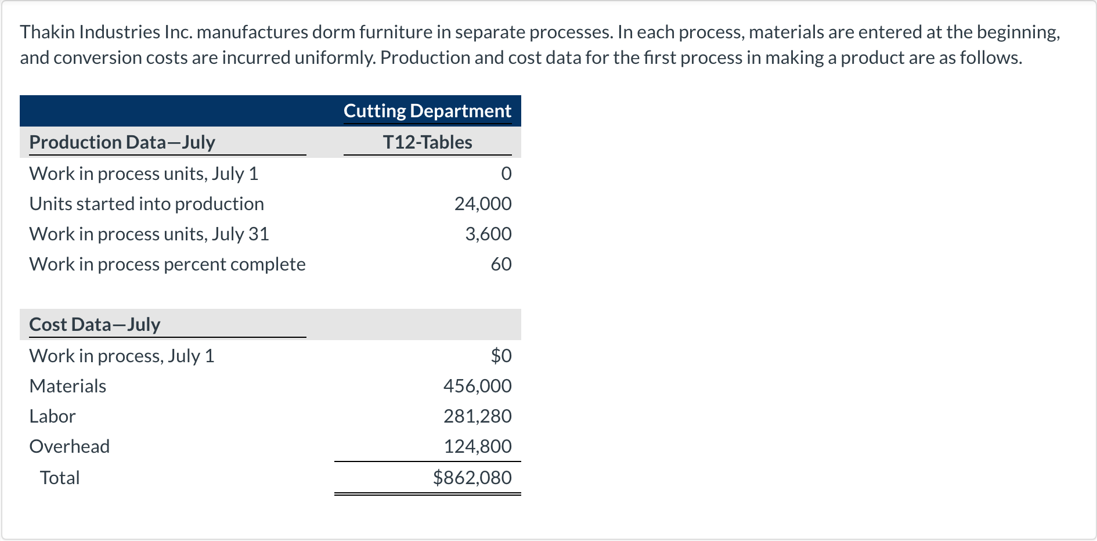Select the 'Production Data—July' heading
Viewport: 1097px width, 541px height.
[x=122, y=142]
